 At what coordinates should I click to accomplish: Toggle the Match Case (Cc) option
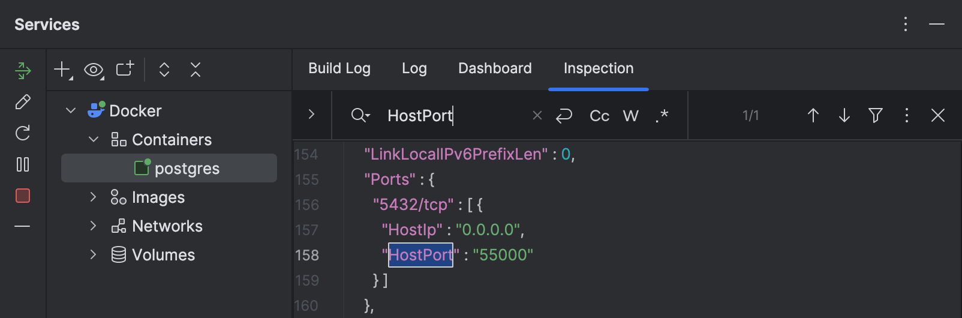point(599,115)
